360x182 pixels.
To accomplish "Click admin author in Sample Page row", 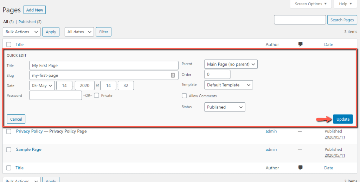I will (x=271, y=149).
